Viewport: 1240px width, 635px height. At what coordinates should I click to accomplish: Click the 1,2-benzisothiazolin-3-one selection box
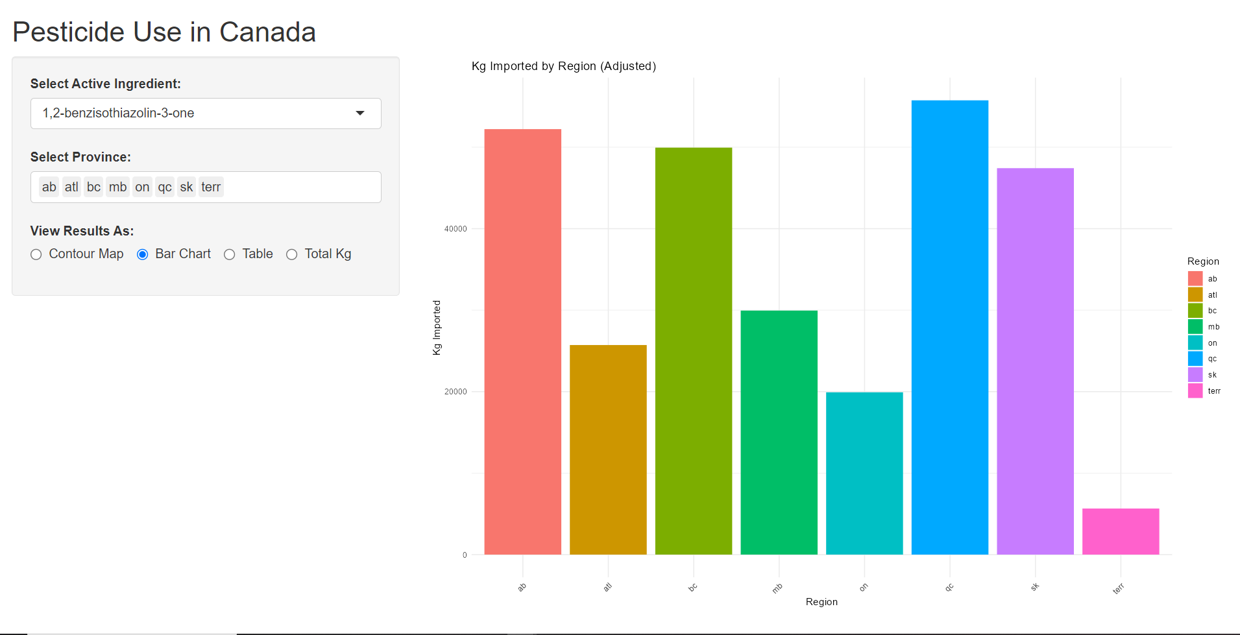tap(206, 114)
